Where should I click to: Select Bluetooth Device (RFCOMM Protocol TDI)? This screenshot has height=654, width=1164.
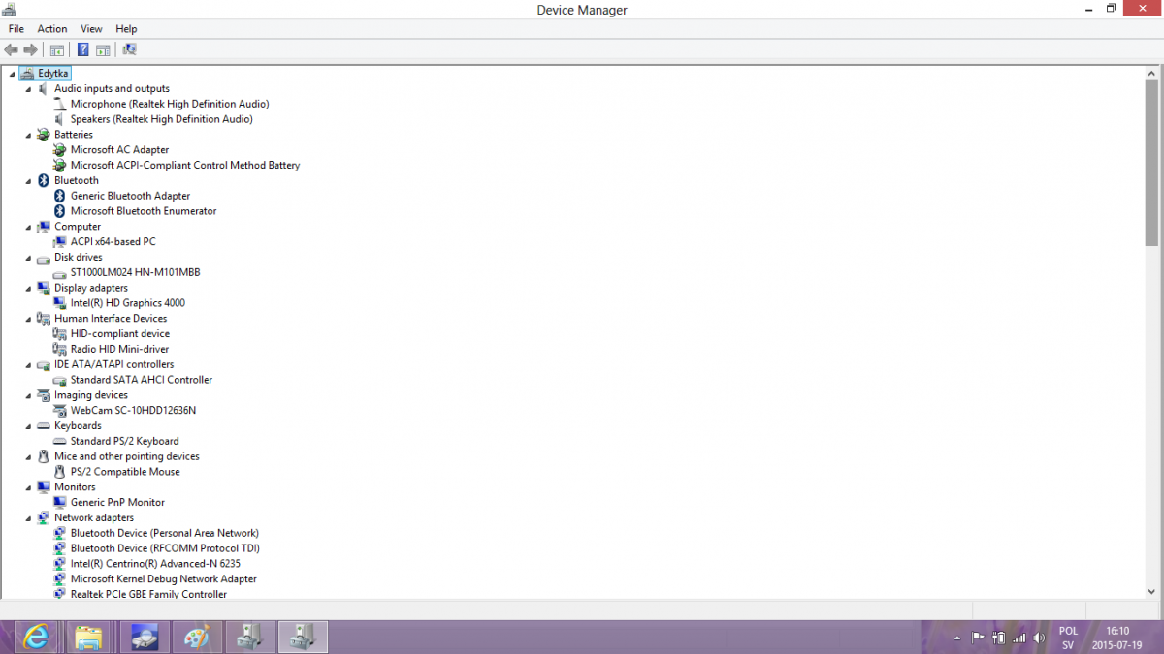click(x=165, y=548)
